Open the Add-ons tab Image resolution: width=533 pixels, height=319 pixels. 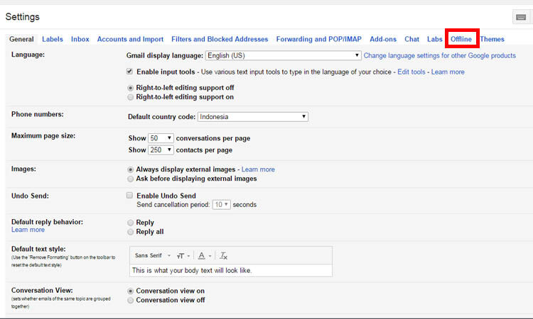pyautogui.click(x=383, y=39)
